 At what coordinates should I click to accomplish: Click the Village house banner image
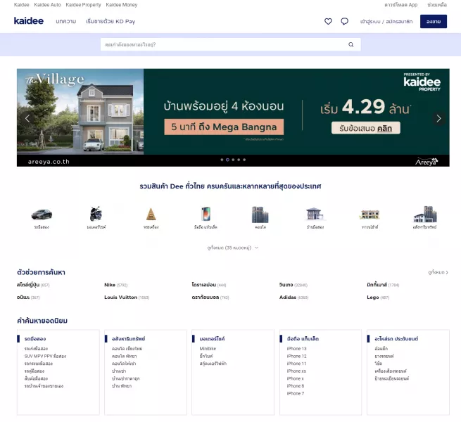(x=80, y=112)
